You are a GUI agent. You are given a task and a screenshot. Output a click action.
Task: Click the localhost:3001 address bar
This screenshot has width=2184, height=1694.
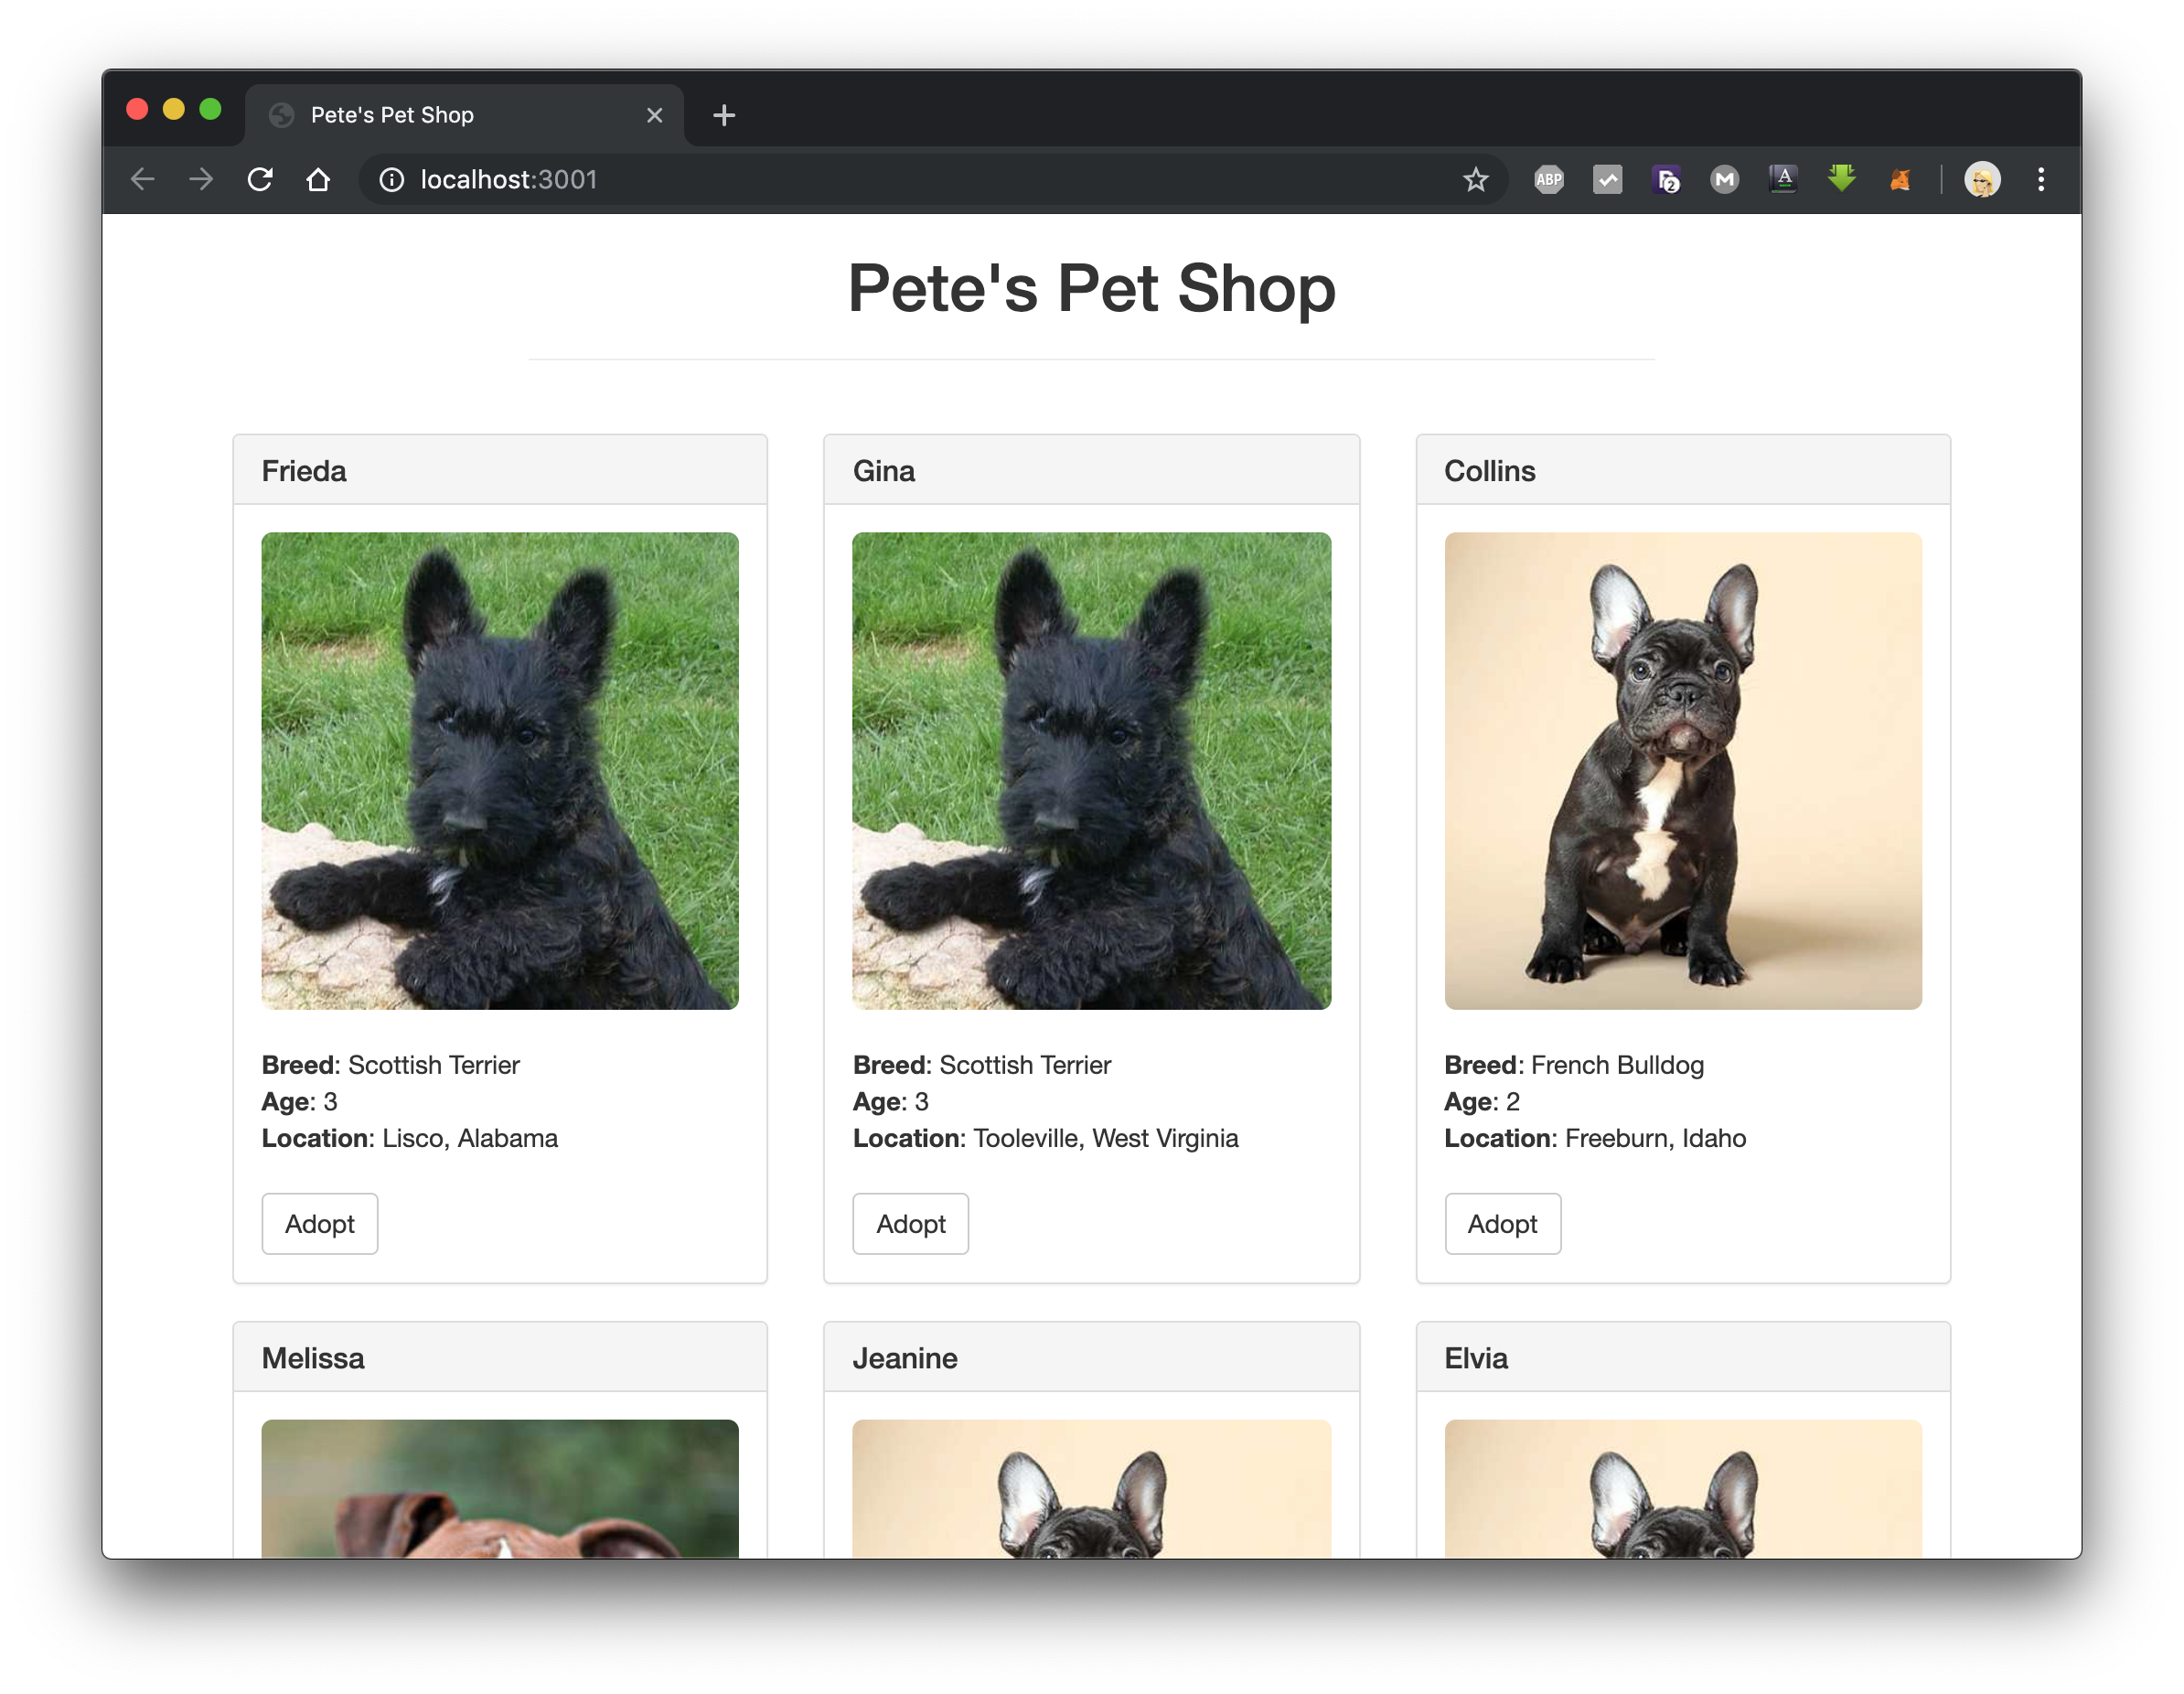point(900,180)
